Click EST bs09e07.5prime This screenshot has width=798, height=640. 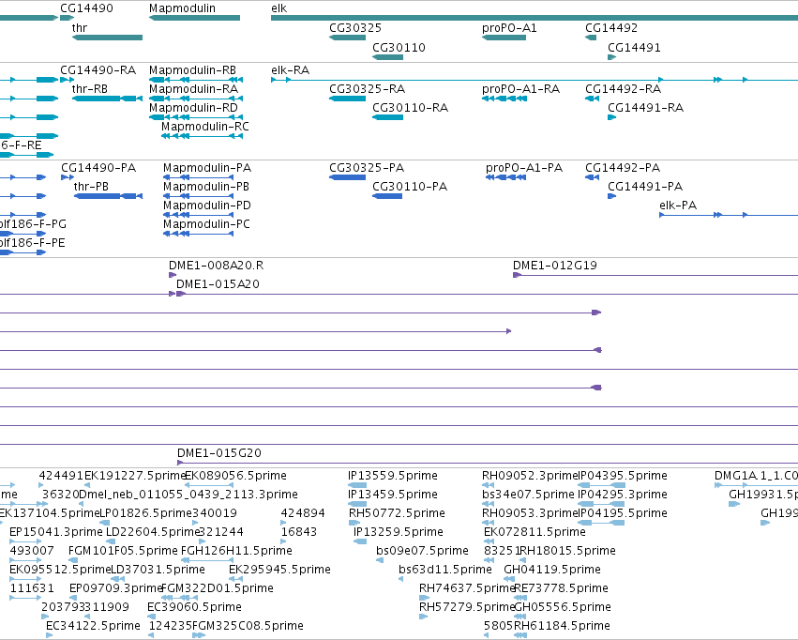click(422, 551)
